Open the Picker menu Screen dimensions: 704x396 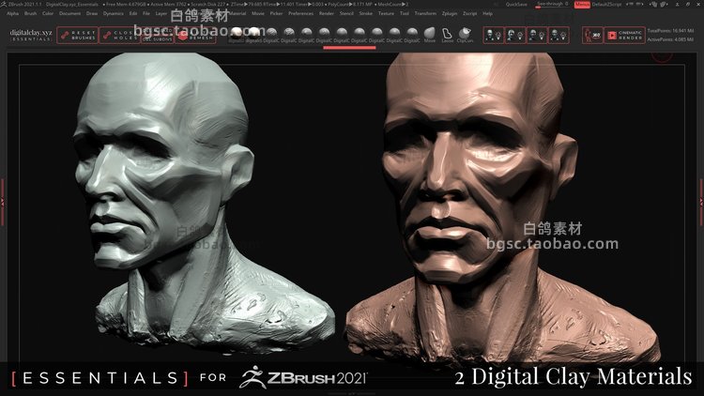click(x=276, y=13)
